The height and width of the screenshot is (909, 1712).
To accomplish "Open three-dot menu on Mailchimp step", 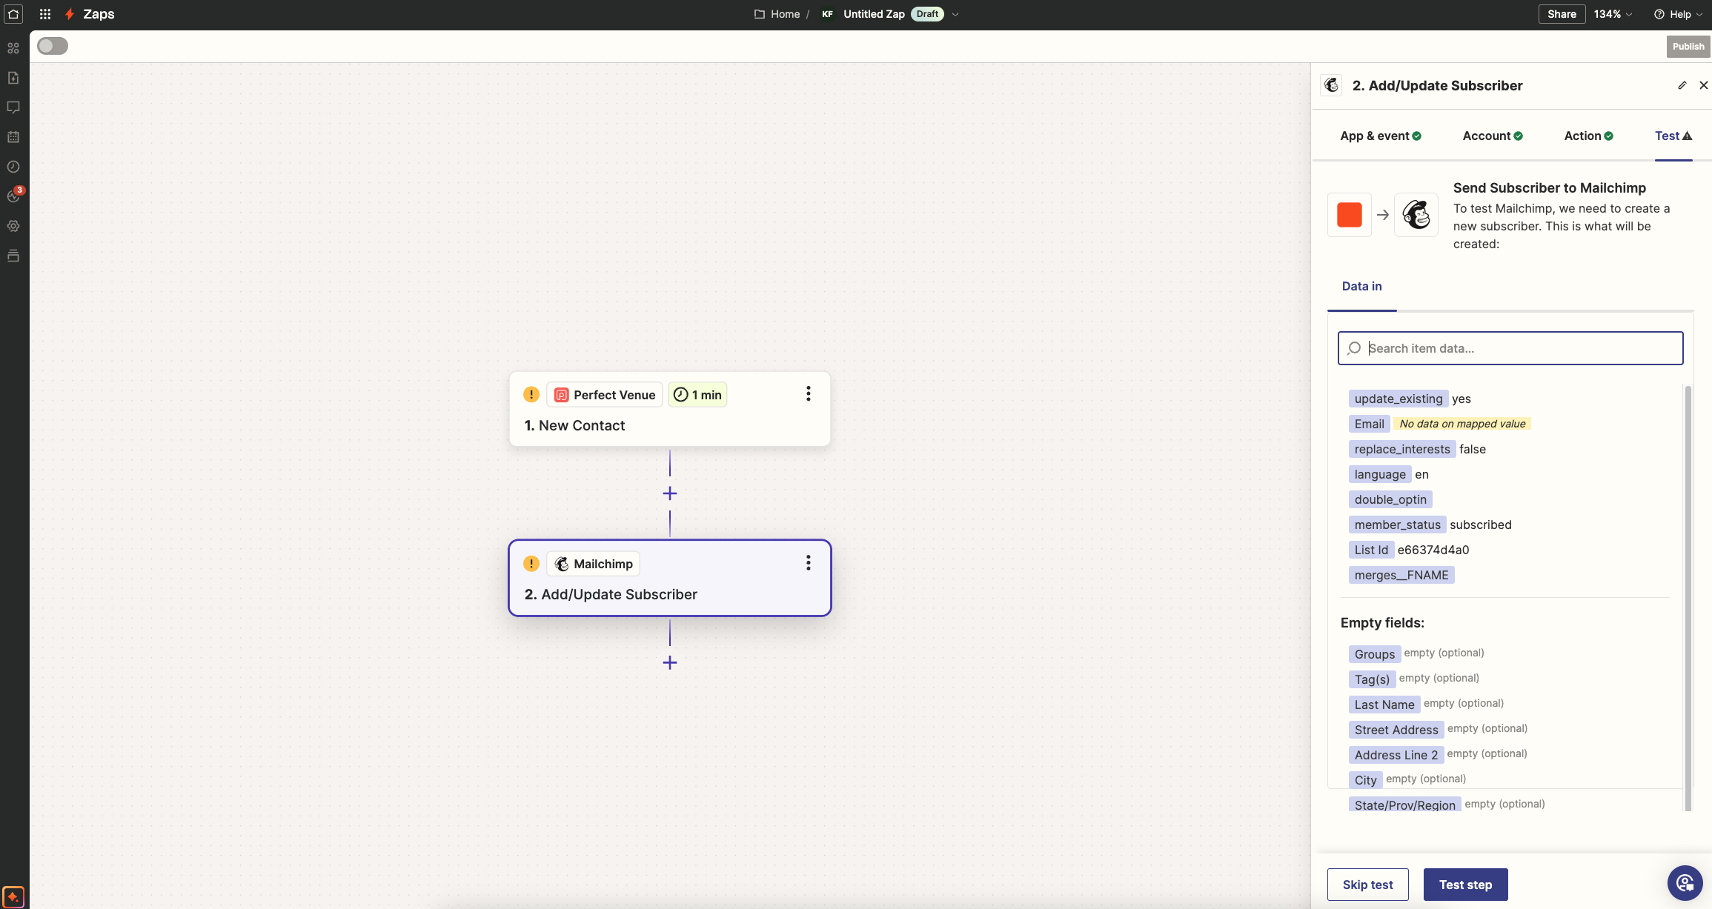I will coord(808,562).
